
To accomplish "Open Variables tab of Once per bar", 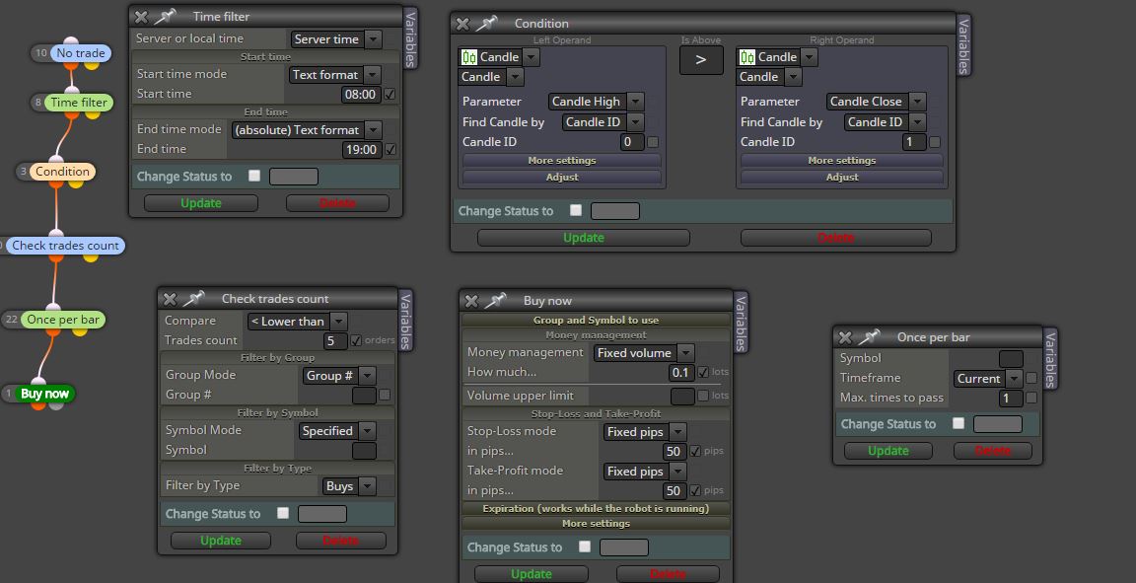I will [x=1050, y=358].
